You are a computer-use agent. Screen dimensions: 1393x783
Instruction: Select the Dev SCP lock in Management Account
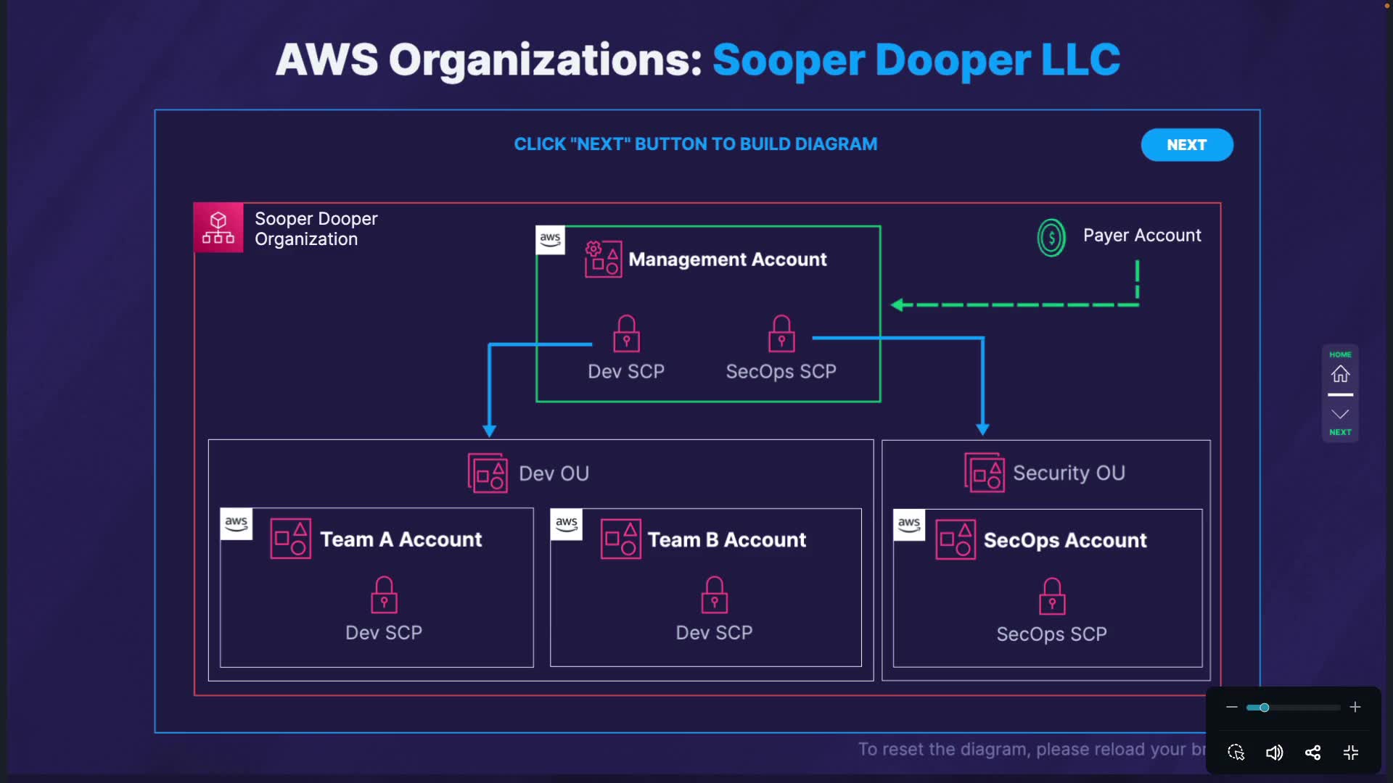[626, 333]
